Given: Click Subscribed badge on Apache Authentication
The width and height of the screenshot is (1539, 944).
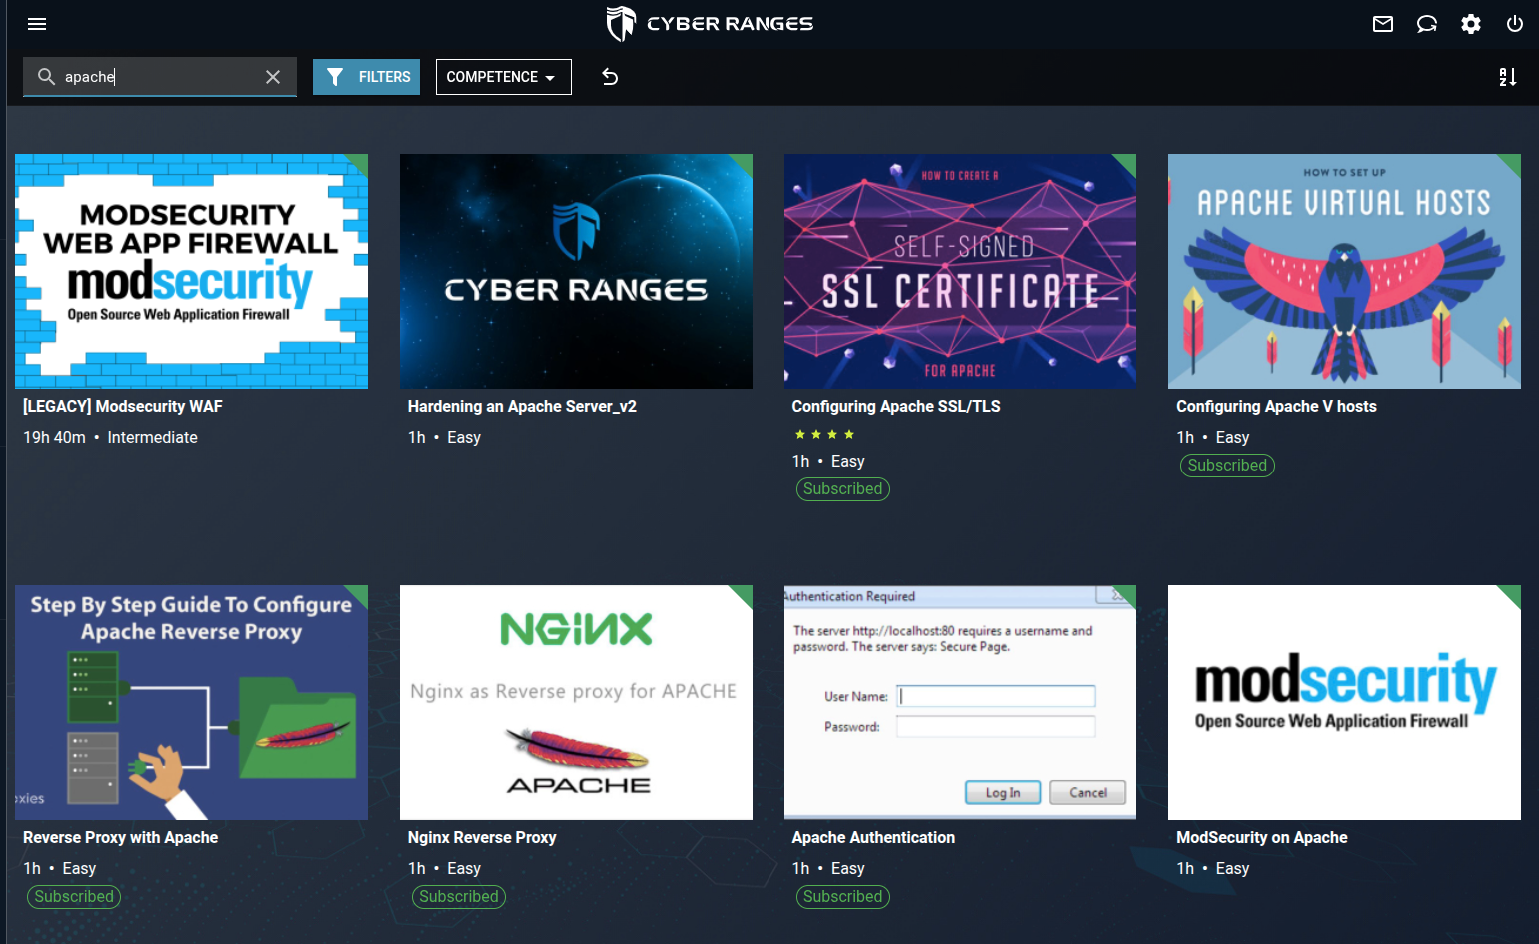Looking at the screenshot, I should coord(843,896).
